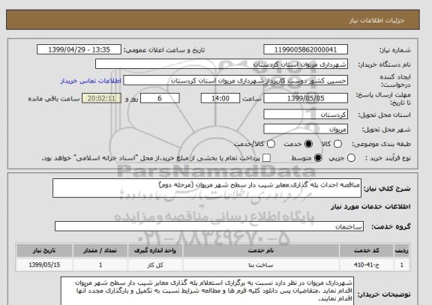Click the ردیف column header

pyautogui.click(x=402, y=250)
